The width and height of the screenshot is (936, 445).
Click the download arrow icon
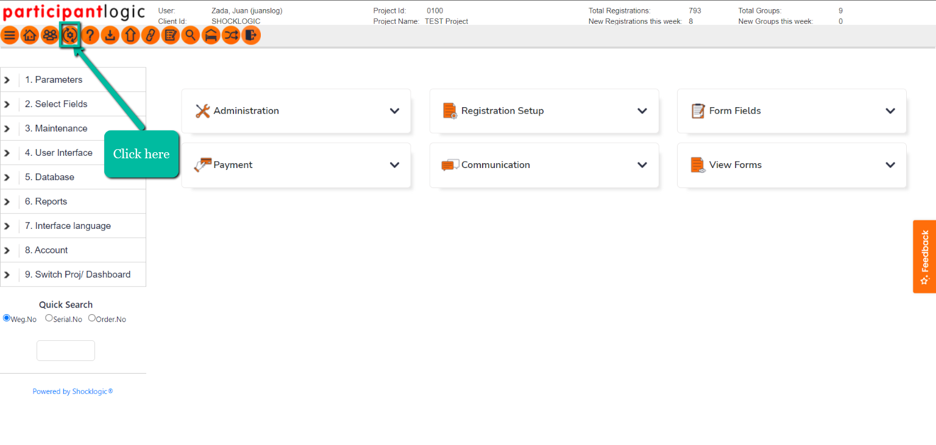(110, 35)
